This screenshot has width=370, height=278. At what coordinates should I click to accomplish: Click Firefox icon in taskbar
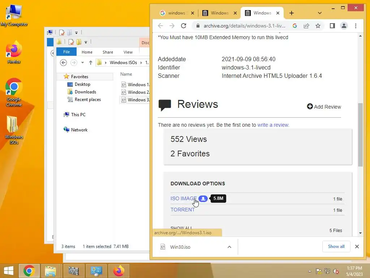pos(119,271)
